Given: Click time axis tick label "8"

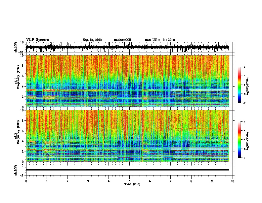Looking at the screenshot, I should (x=191, y=181).
